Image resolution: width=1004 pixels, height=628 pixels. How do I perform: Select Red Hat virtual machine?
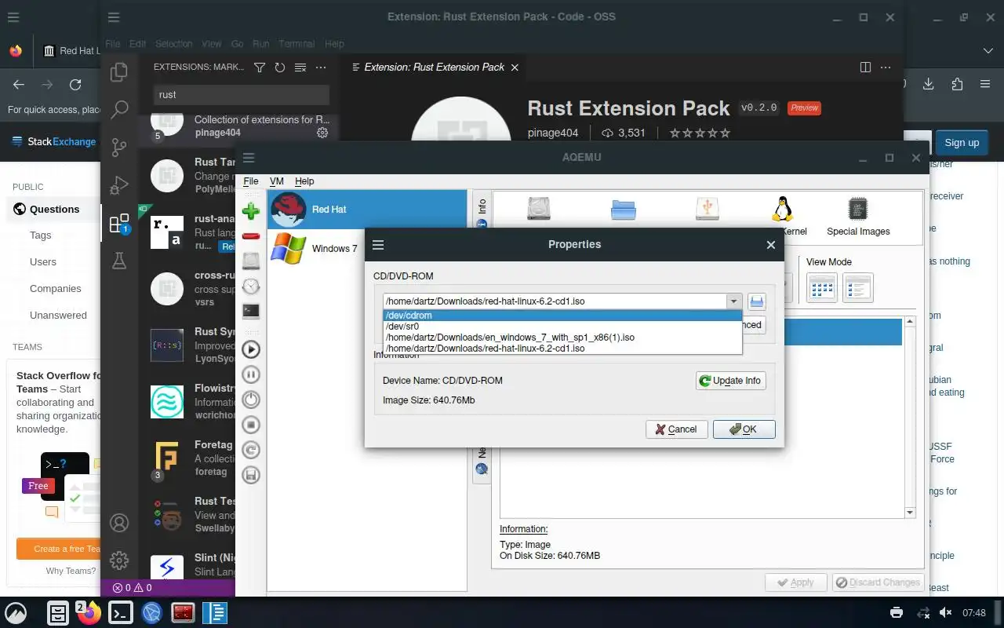(367, 210)
